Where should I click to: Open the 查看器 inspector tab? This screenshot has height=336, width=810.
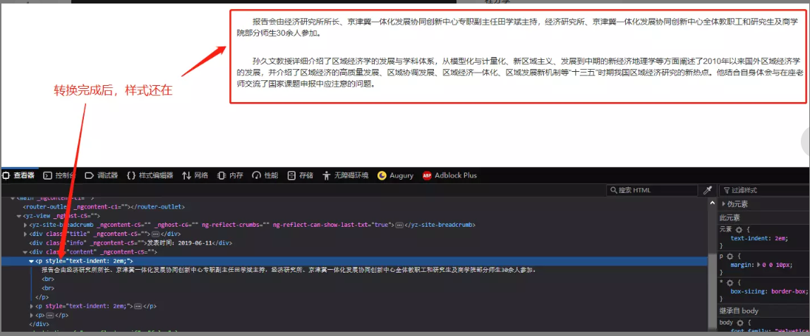click(x=18, y=175)
